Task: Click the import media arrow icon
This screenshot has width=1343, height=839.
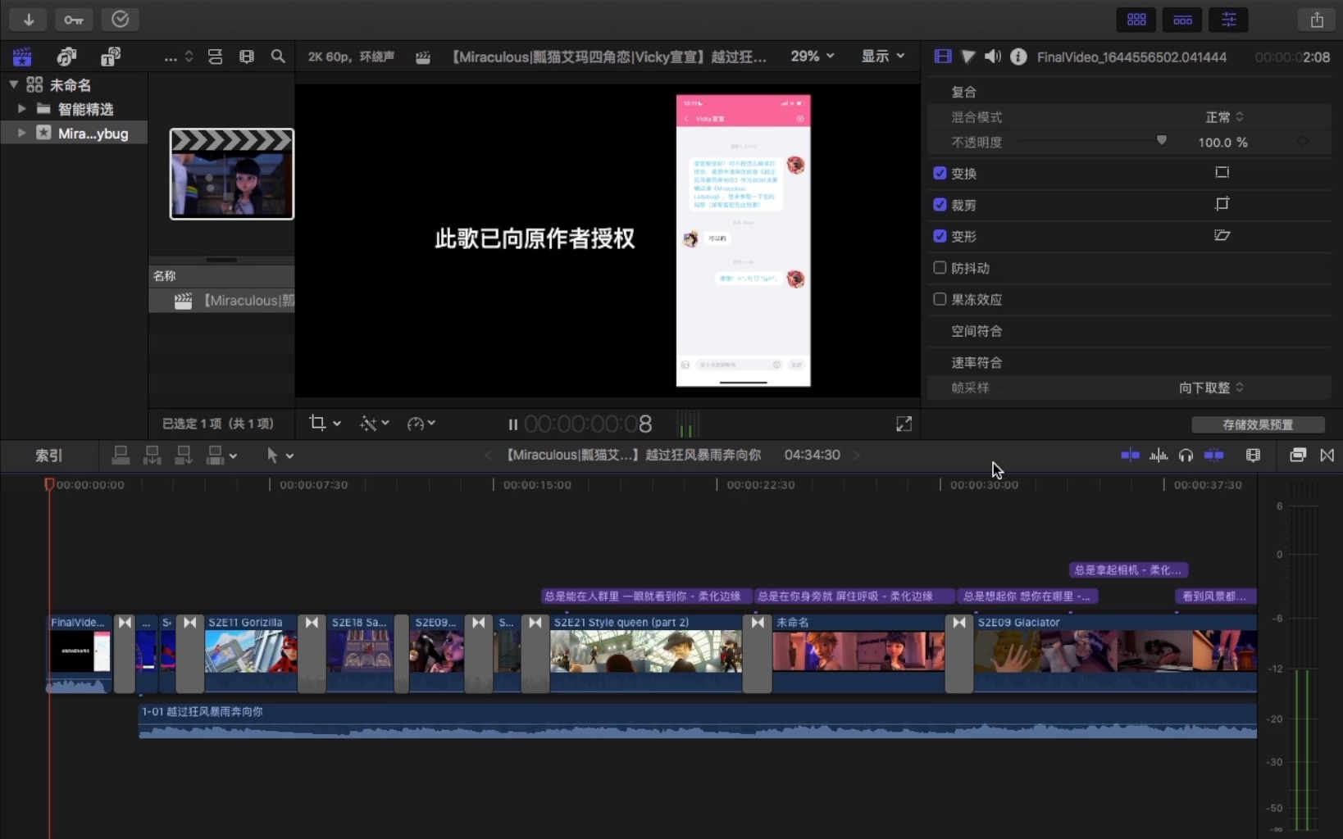Action: click(29, 19)
